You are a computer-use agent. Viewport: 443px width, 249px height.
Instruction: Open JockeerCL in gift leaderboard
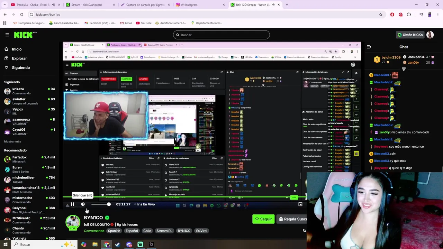click(x=418, y=57)
